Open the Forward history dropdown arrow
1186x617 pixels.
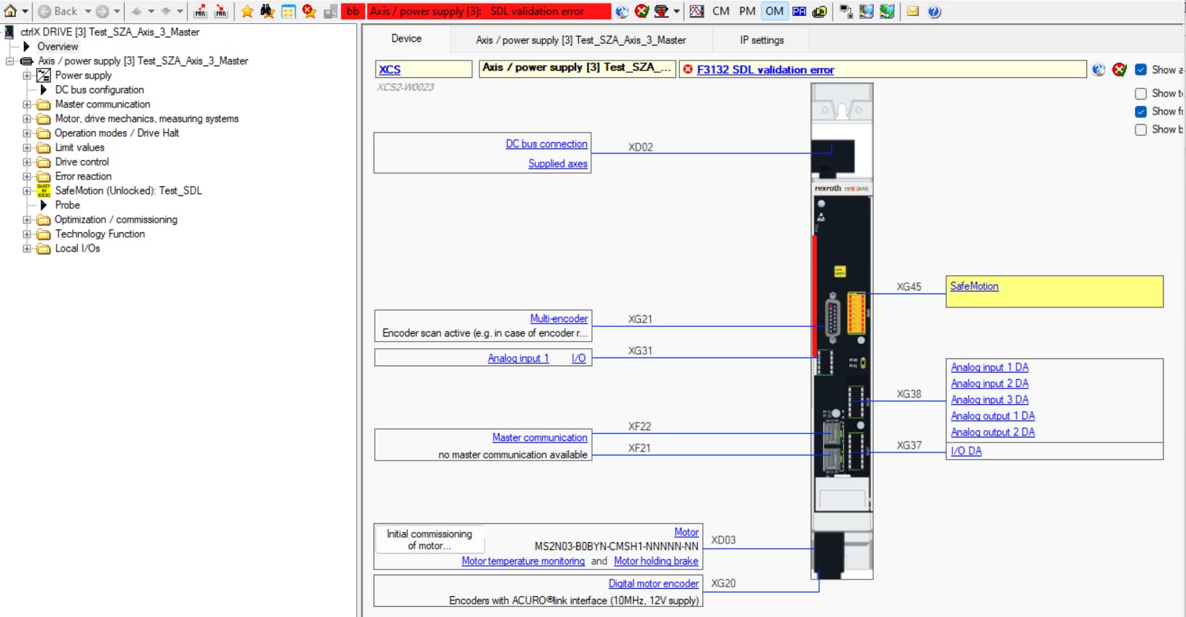click(x=117, y=12)
